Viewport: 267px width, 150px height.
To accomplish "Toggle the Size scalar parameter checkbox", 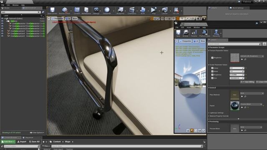I will (212, 78).
